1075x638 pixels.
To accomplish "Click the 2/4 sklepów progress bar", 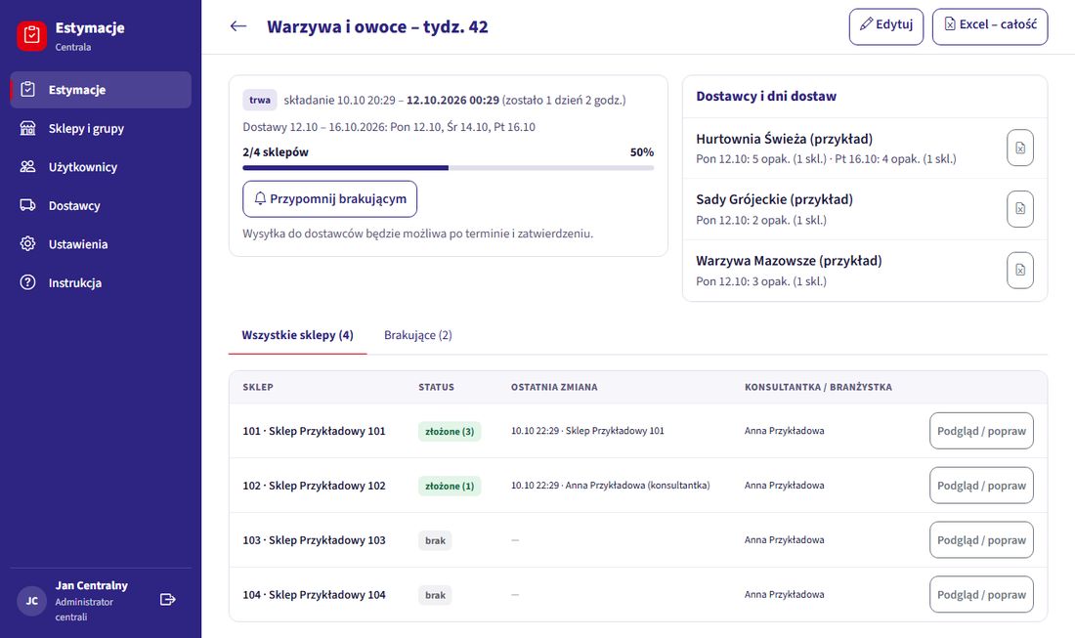I will point(449,168).
